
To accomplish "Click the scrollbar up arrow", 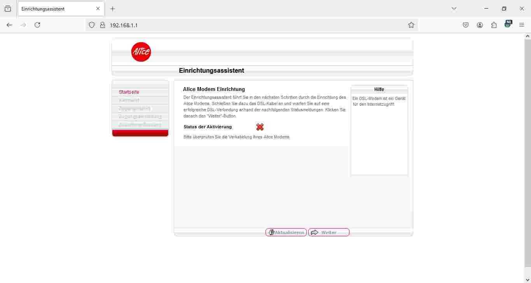I will pos(528,36).
